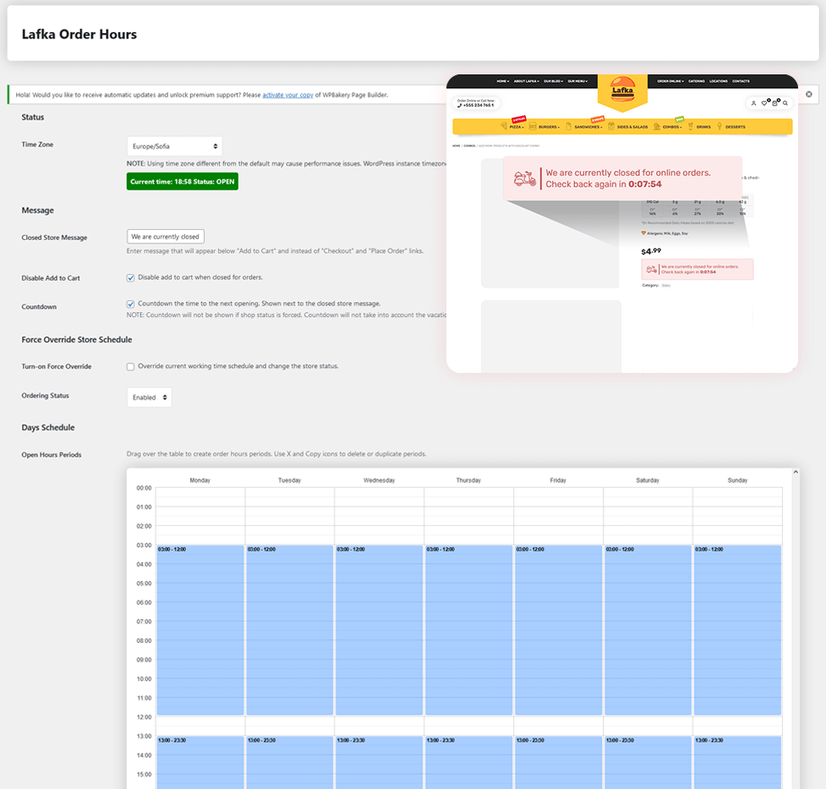Click the Current time Status OPEN badge
Viewport: 826px width, 789px height.
pyautogui.click(x=183, y=181)
